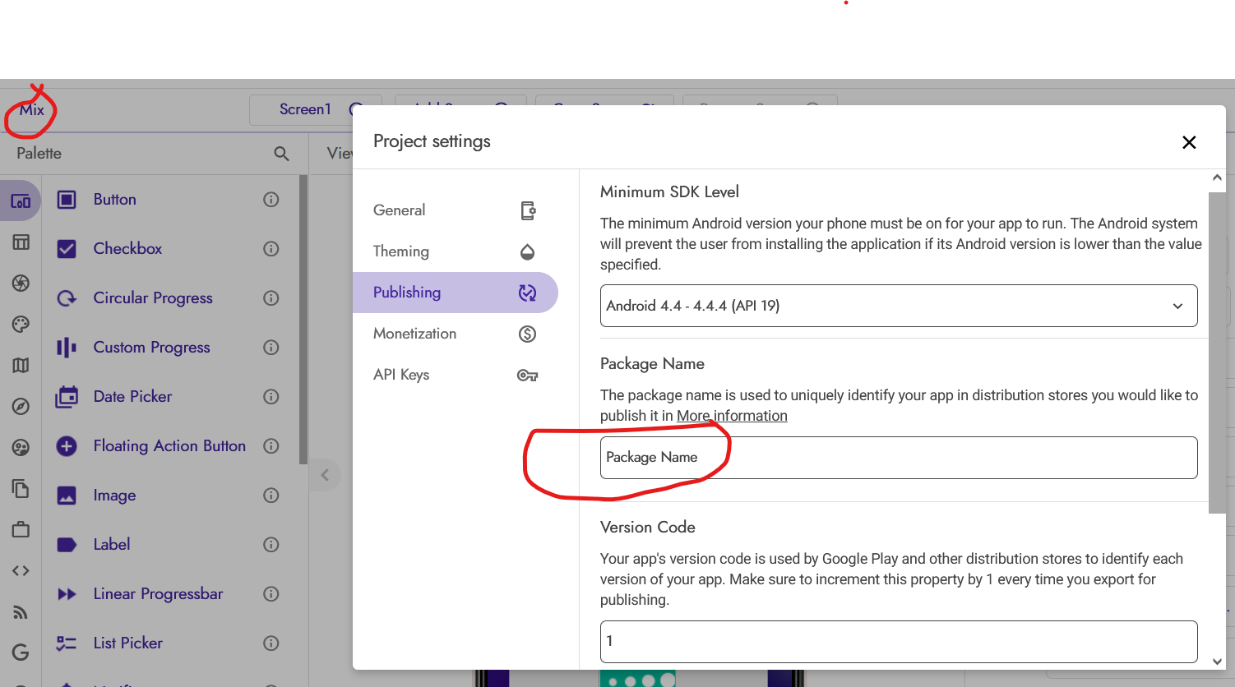Show info for the Label component
Screen dimensions: 1235x687
tap(271, 545)
